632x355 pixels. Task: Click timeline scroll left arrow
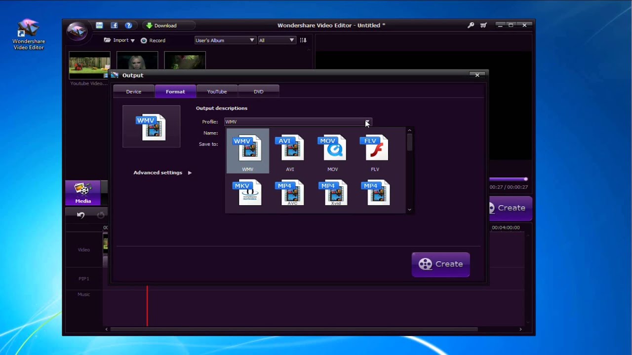click(x=106, y=329)
